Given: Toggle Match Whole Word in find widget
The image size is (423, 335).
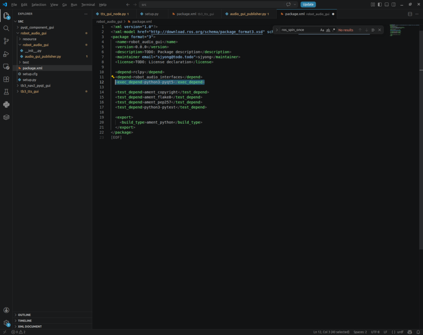Looking at the screenshot, I should tap(328, 30).
